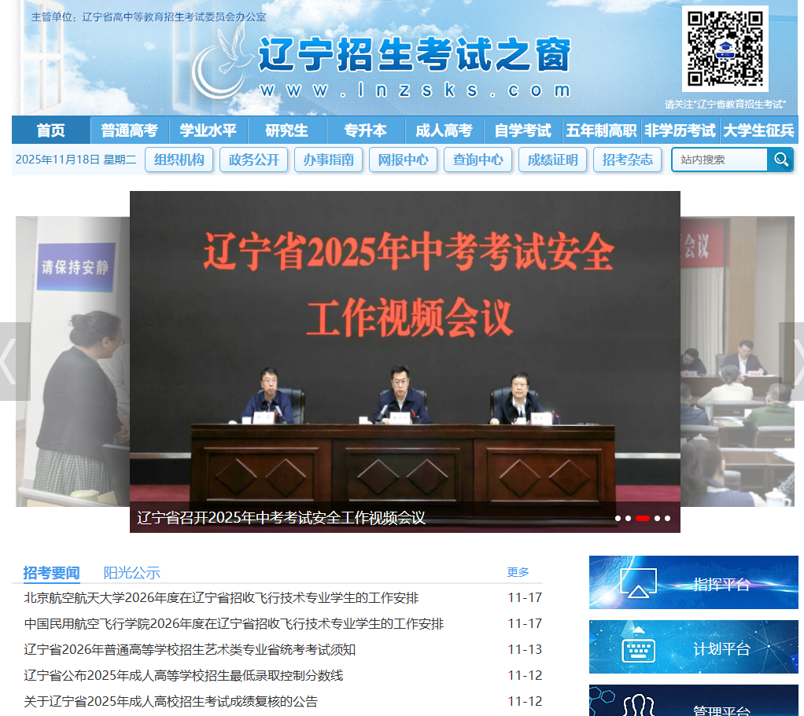Open the 艺术类专业省统考考试须知 news article
The image size is (804, 716).
point(190,649)
